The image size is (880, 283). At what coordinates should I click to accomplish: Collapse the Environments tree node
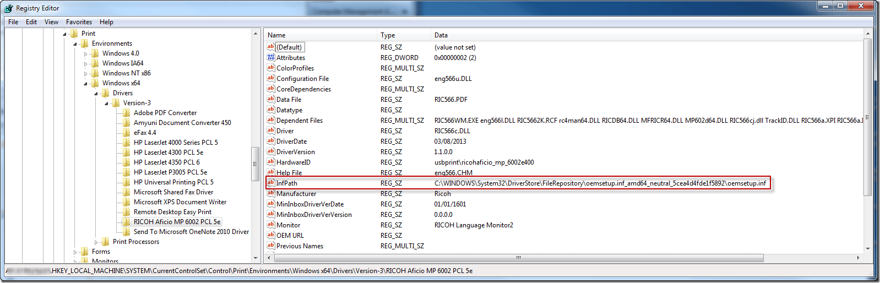pyautogui.click(x=75, y=44)
